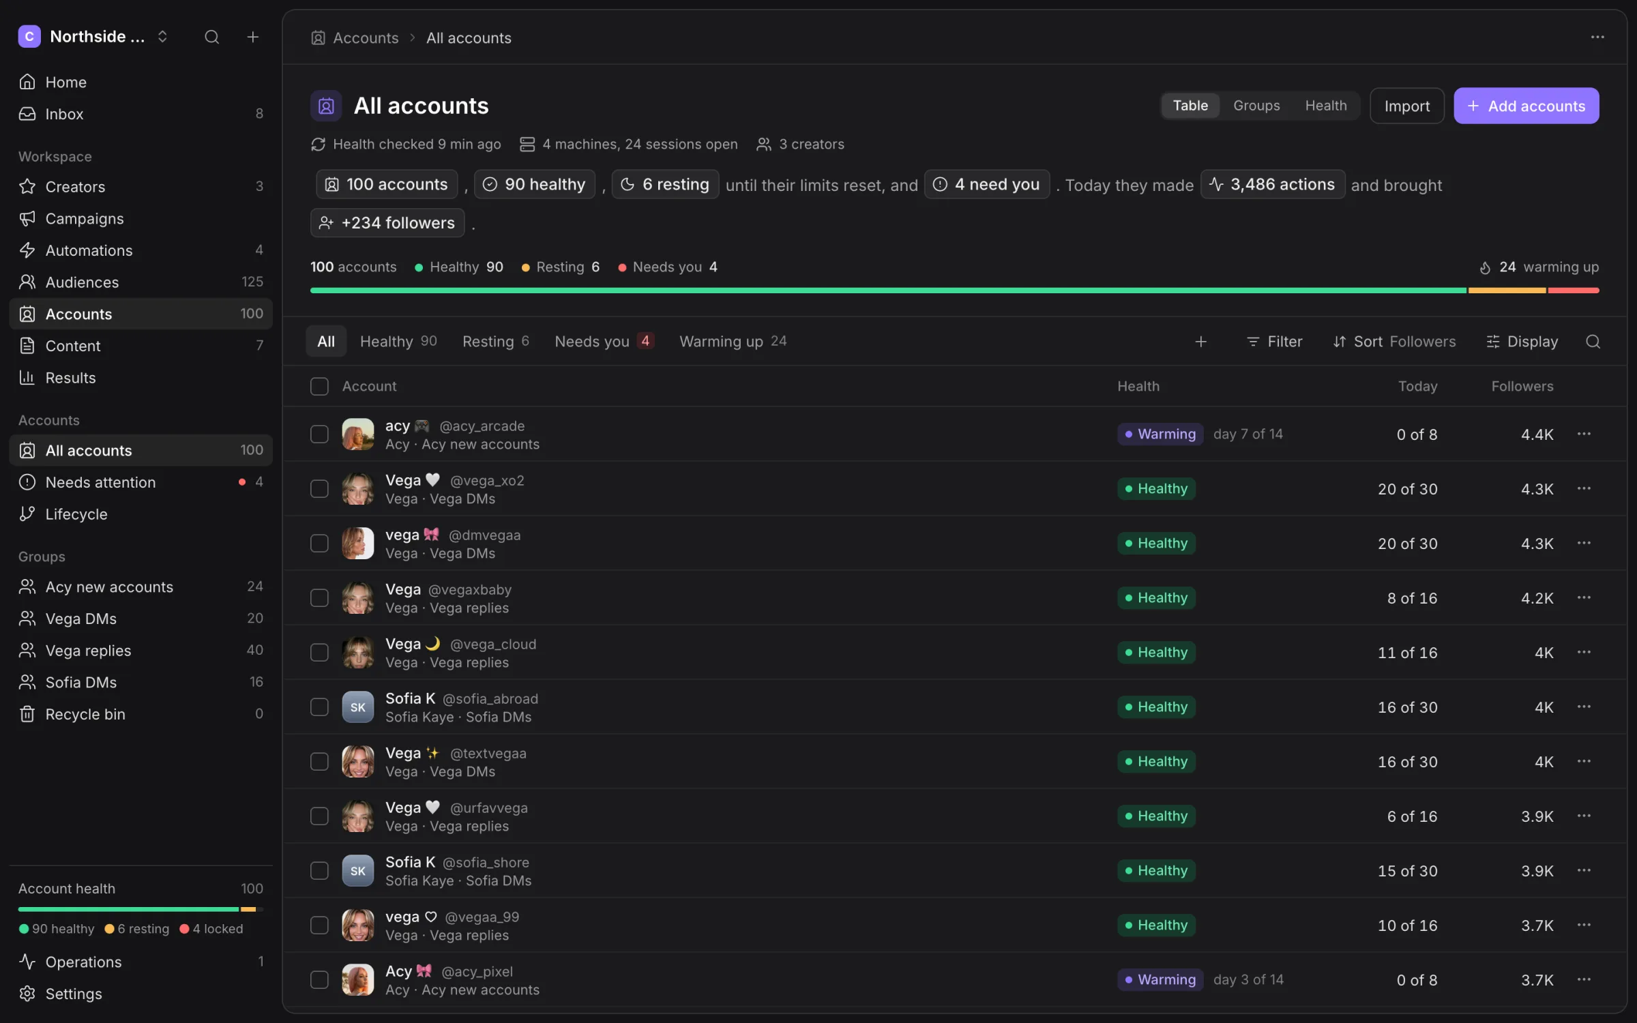Viewport: 1637px width, 1023px height.
Task: Check the box for @vega_xo2 row
Action: (x=319, y=488)
